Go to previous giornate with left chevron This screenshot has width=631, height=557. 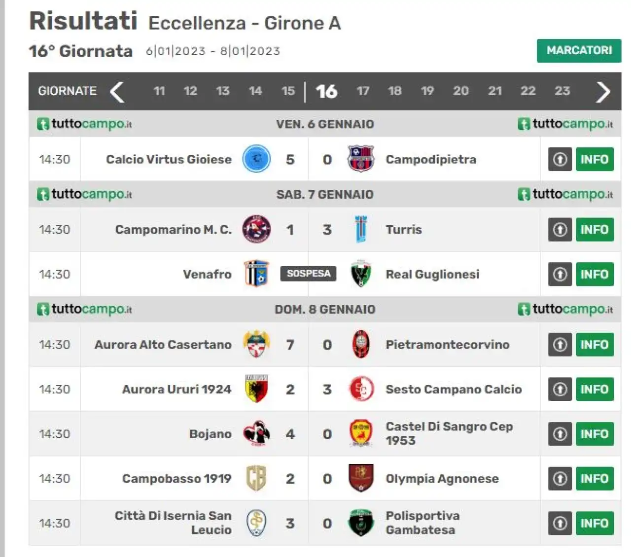click(x=117, y=92)
